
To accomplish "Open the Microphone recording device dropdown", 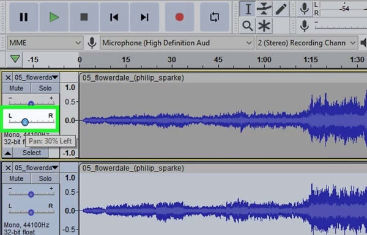I will click(177, 43).
